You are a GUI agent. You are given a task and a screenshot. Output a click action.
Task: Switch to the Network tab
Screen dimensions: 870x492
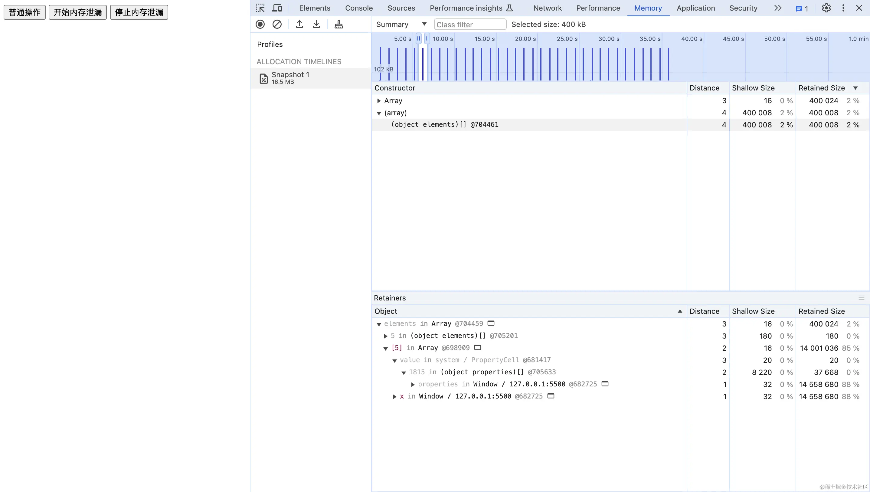click(547, 8)
